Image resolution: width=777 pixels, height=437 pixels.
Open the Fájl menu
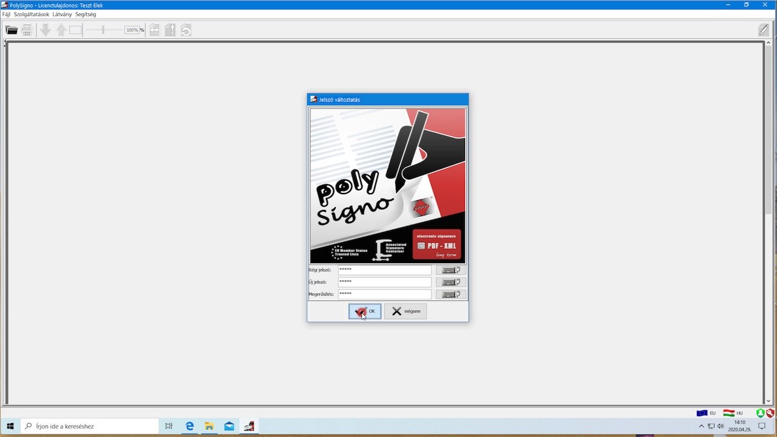(x=6, y=14)
